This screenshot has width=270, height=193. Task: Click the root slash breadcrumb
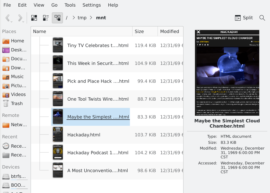click(x=67, y=18)
